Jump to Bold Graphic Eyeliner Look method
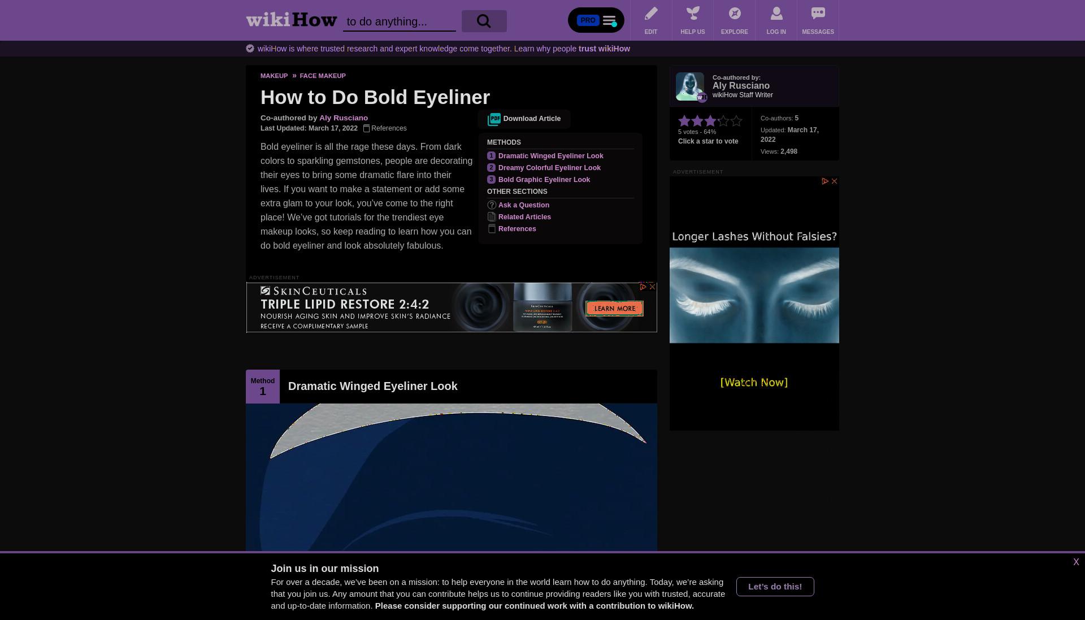The height and width of the screenshot is (620, 1085). coord(544,180)
